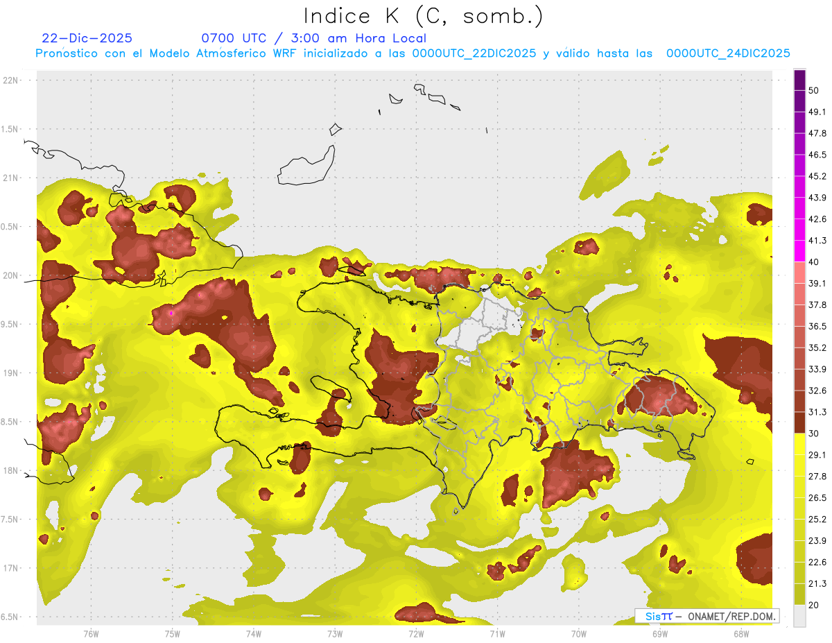The width and height of the screenshot is (832, 643).
Task: Click the "7.5N" latitude label
Action: click(x=10, y=519)
